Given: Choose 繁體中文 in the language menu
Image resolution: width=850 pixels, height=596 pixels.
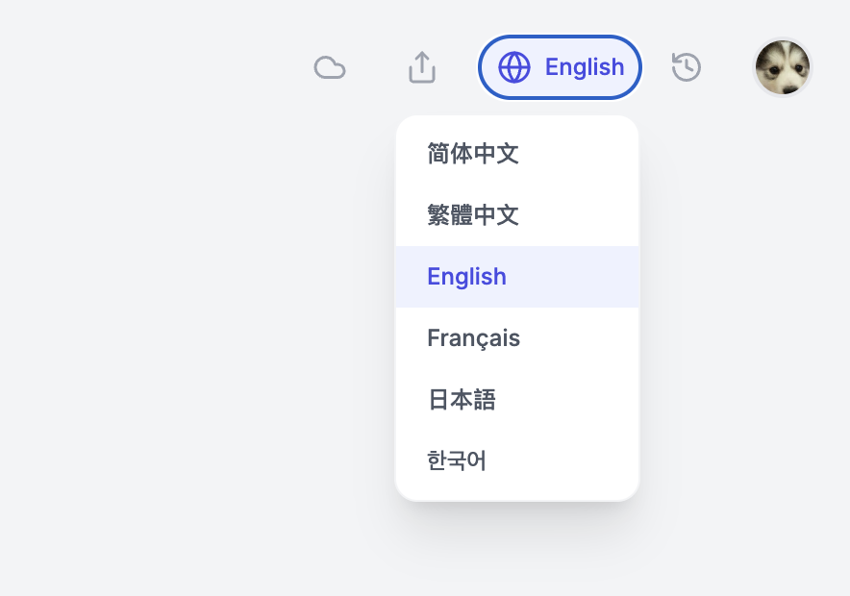Looking at the screenshot, I should (473, 215).
